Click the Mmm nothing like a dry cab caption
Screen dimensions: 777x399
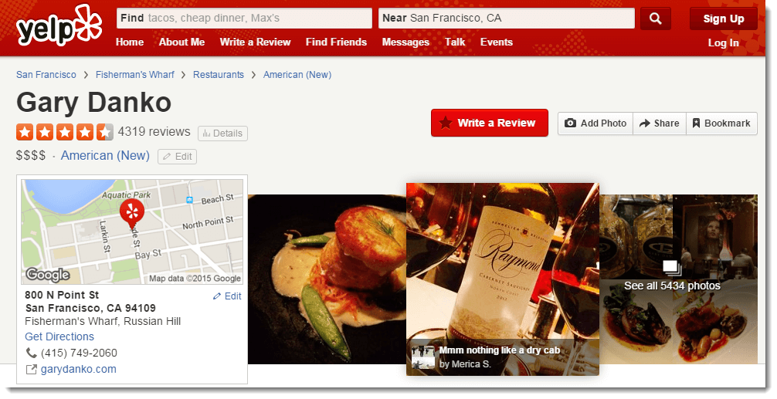(500, 350)
